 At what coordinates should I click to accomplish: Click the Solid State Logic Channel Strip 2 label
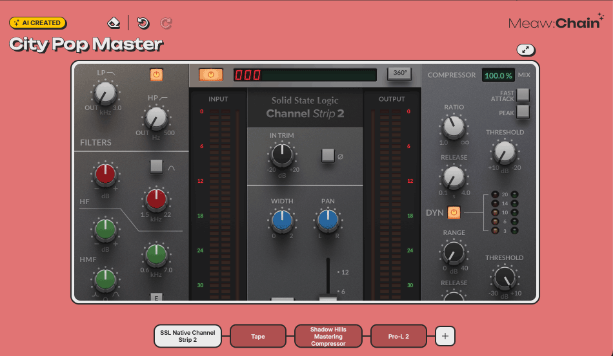pos(305,108)
